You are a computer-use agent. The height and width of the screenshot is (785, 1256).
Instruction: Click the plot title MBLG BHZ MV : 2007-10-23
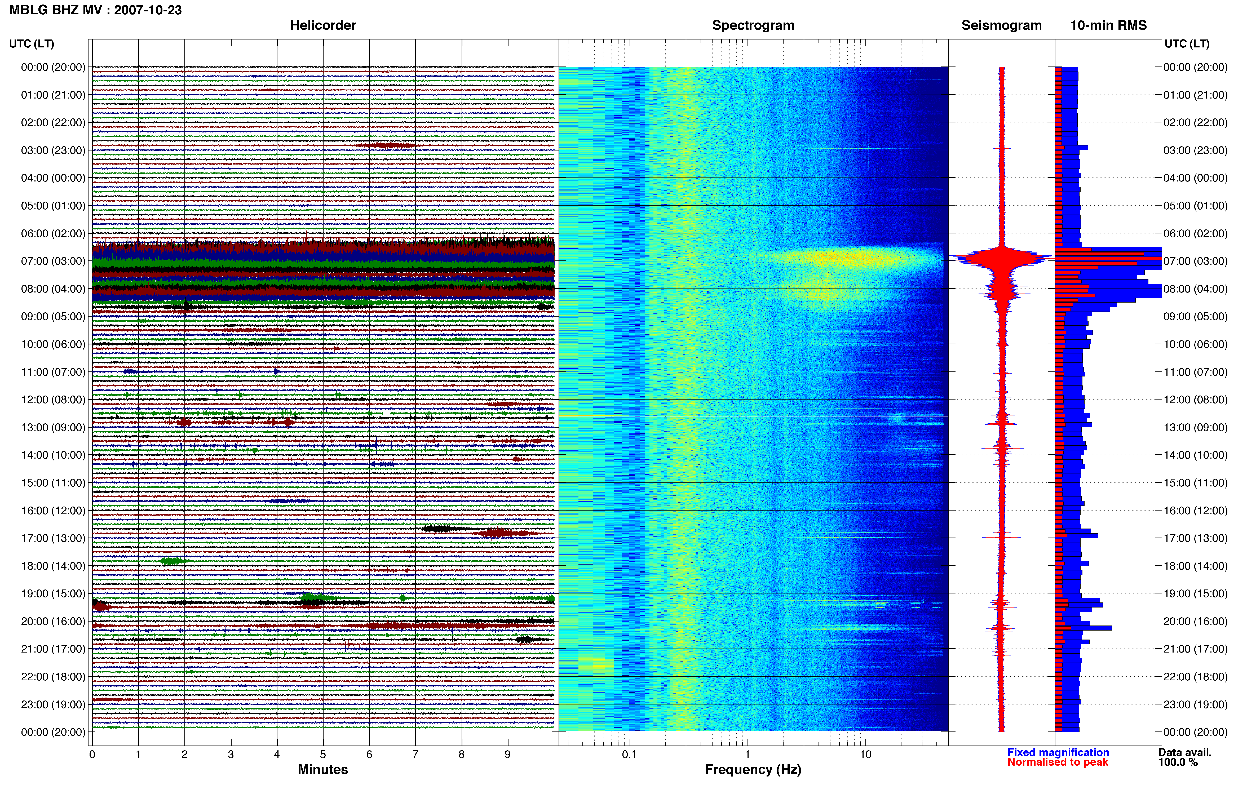(96, 10)
